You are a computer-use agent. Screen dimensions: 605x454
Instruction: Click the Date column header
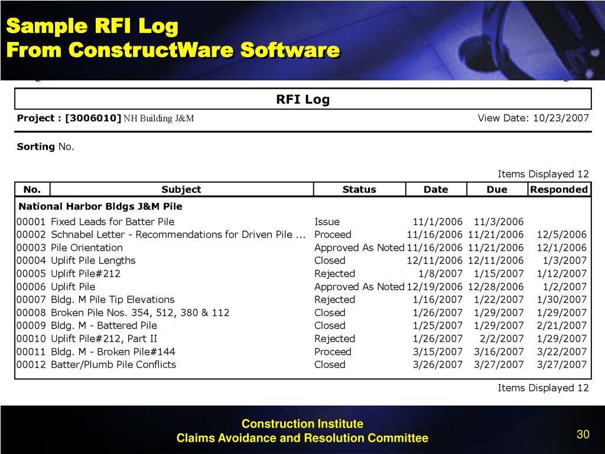436,189
